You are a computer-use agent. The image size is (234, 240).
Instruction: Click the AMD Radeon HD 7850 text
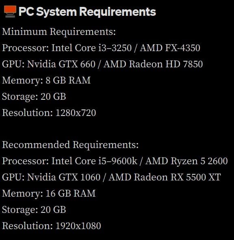coord(153,64)
